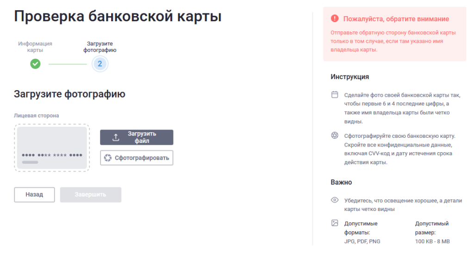The image size is (474, 259).
Task: Click the dashed card placeholder upload area
Action: 52,148
